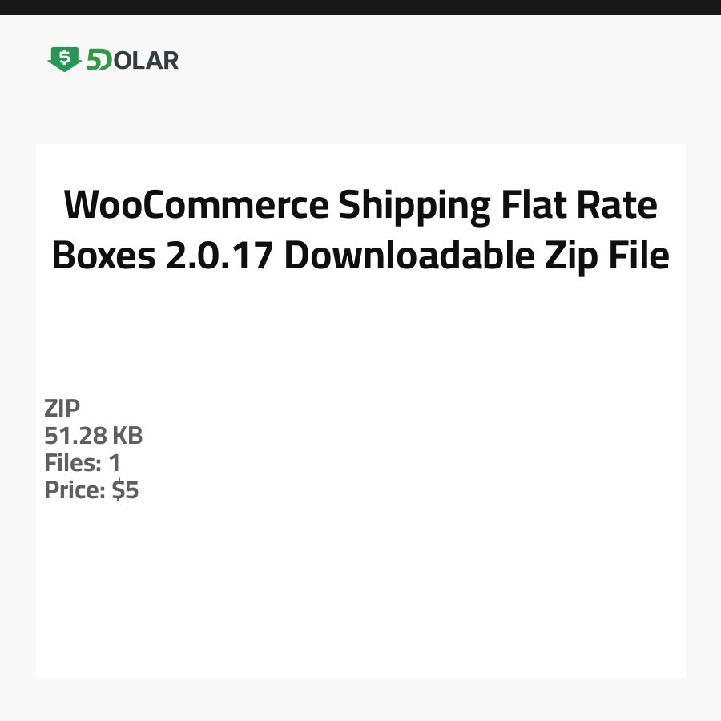Click the Files: 1 count label
This screenshot has height=721, width=721.
(x=82, y=463)
